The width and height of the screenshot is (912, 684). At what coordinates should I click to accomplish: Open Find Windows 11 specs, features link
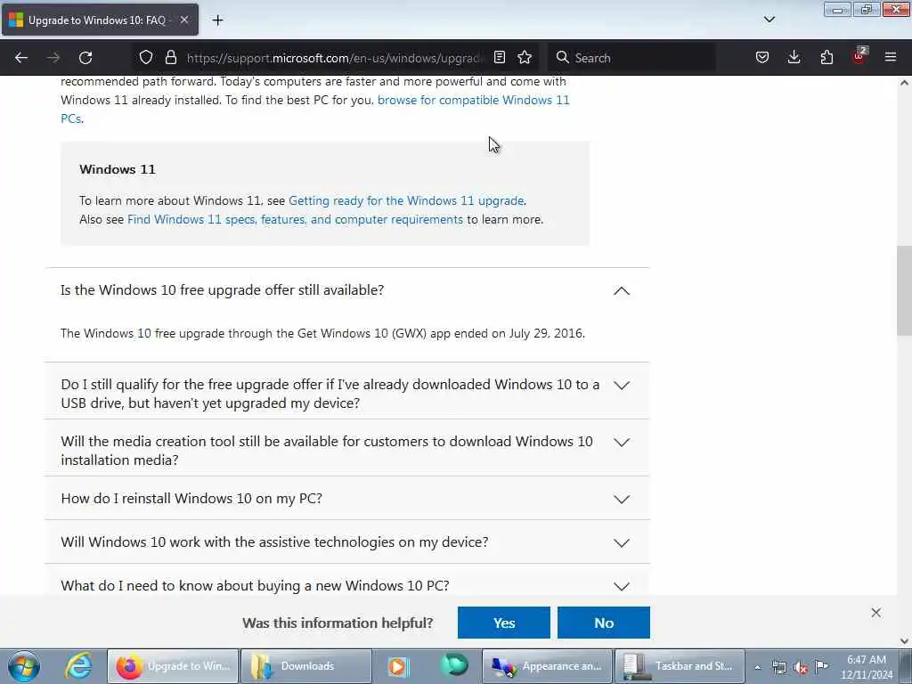point(295,219)
